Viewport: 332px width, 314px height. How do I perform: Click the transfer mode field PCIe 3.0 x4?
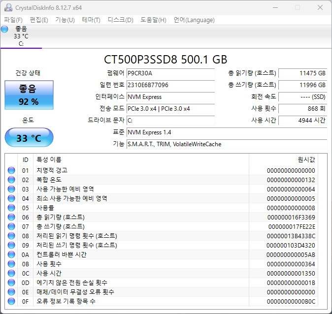point(170,109)
